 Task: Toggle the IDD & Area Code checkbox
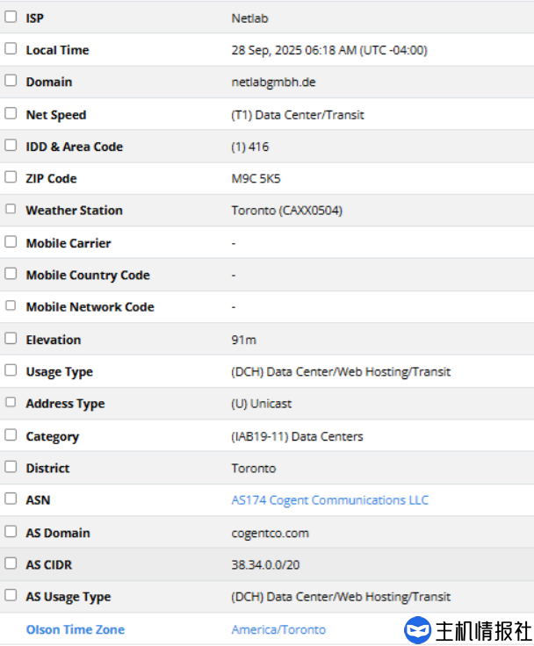11,146
